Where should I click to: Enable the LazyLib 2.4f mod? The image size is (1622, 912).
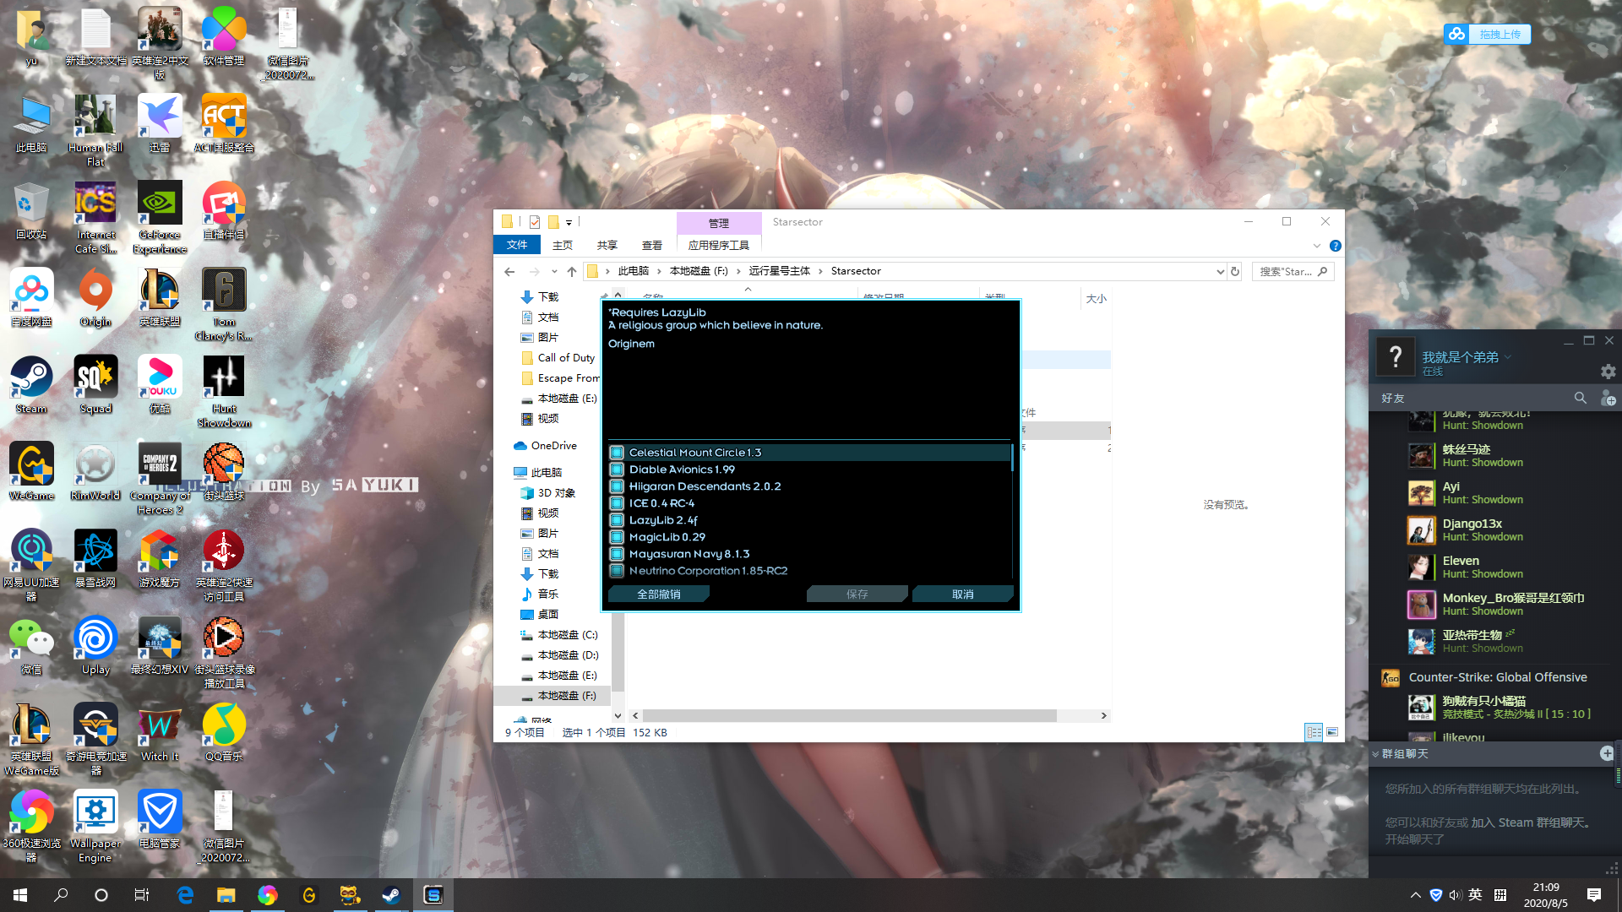[x=618, y=520]
